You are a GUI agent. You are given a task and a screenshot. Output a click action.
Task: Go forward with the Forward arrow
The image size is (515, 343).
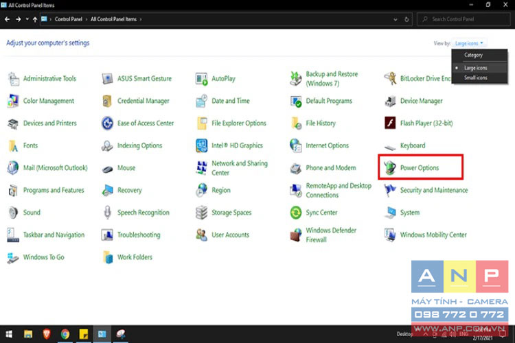point(18,19)
